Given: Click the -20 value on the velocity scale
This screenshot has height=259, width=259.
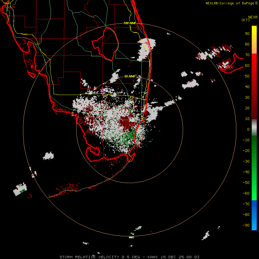Looking at the screenshot, I should 246,151.
